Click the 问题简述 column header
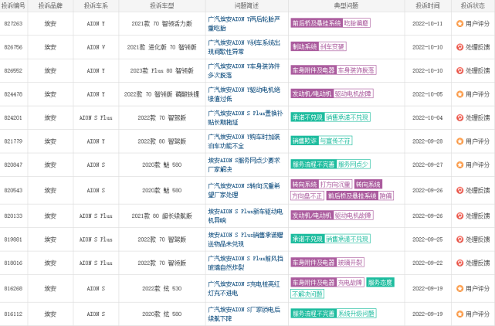This screenshot has height=326, width=495. pyautogui.click(x=246, y=5)
